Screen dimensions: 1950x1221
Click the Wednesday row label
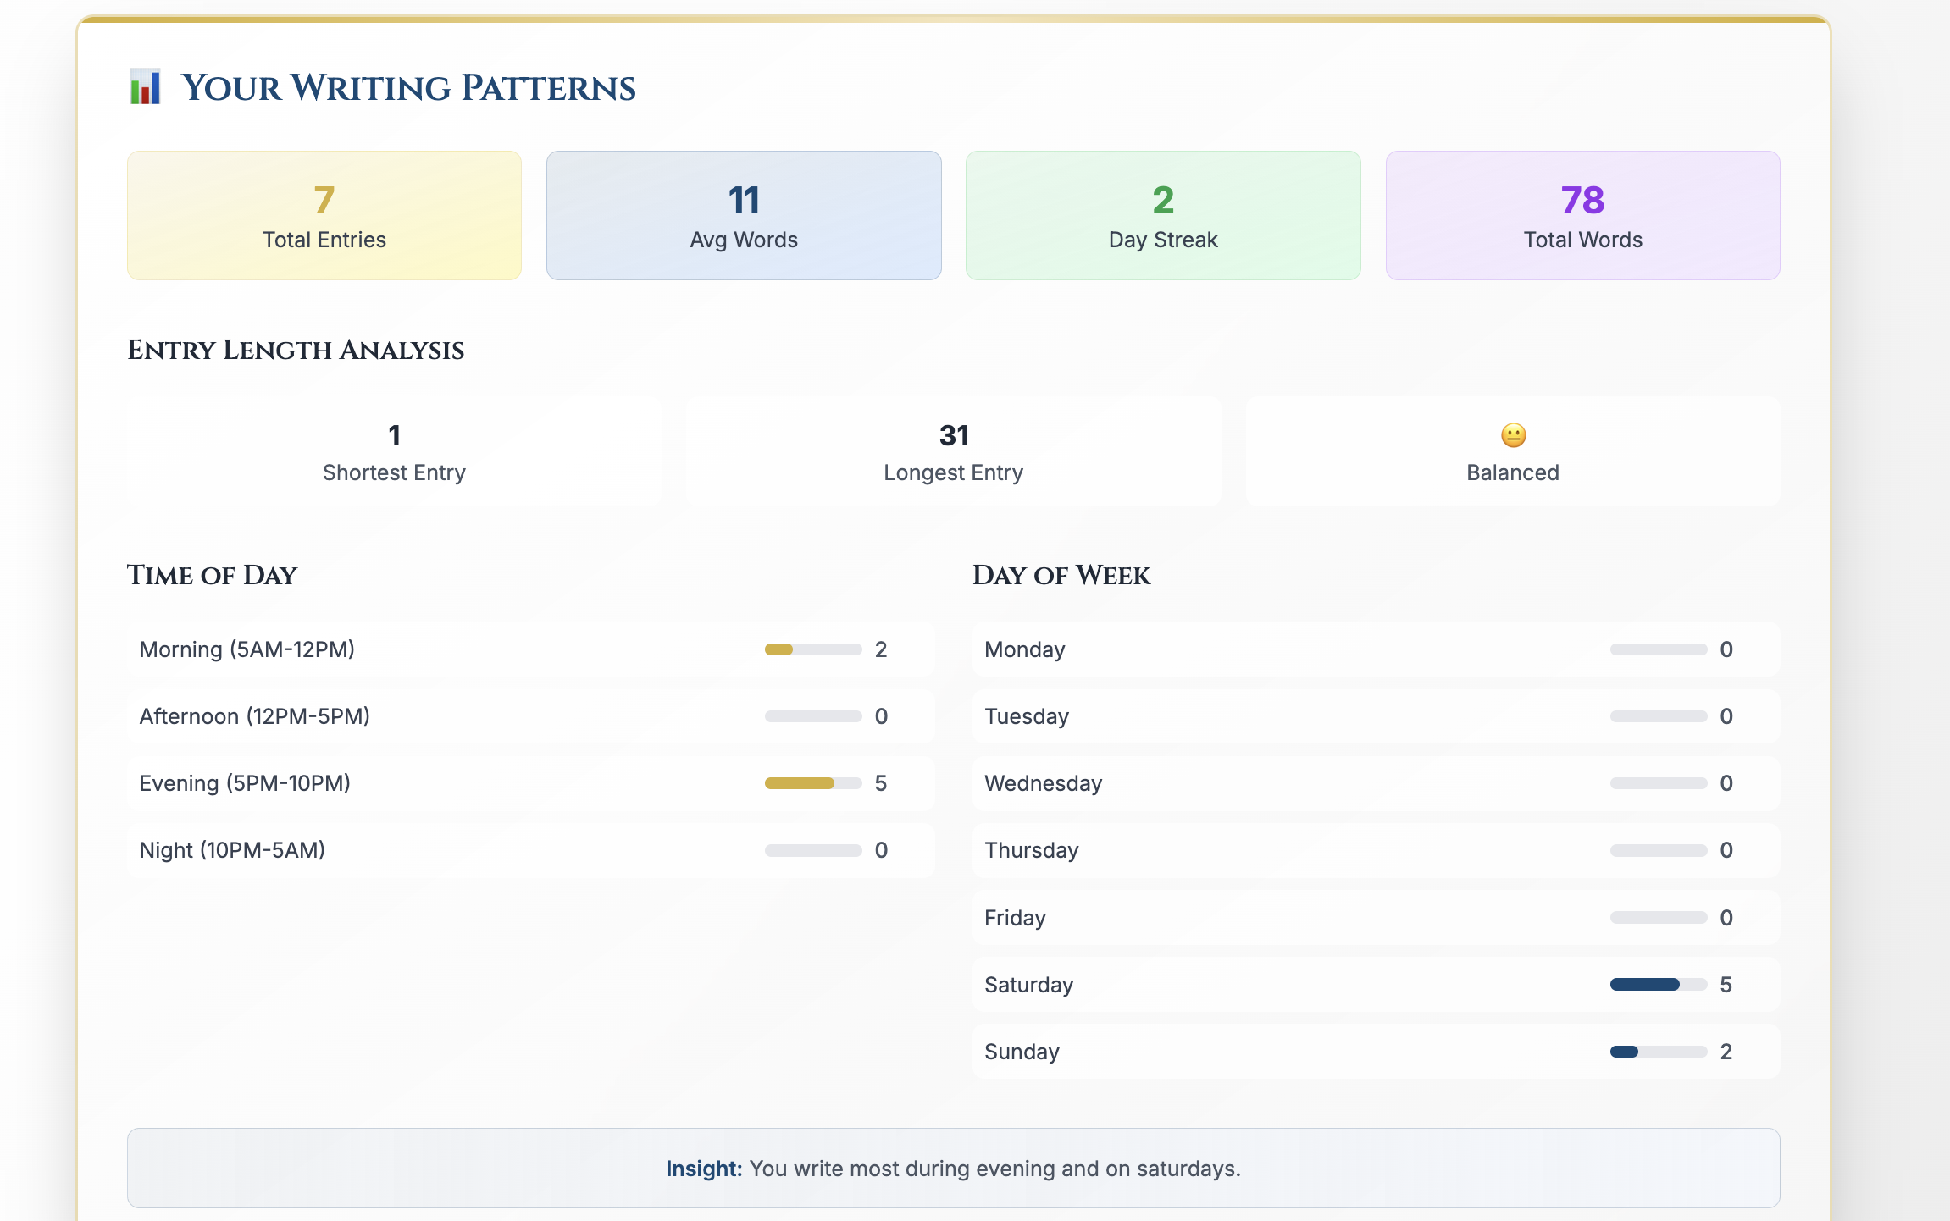[1043, 783]
